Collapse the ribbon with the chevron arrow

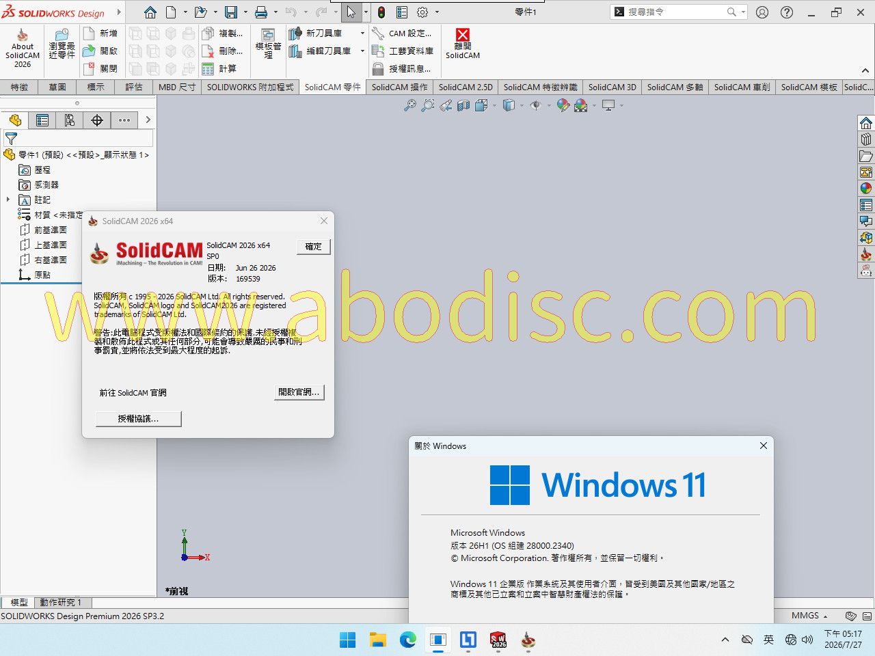point(865,71)
